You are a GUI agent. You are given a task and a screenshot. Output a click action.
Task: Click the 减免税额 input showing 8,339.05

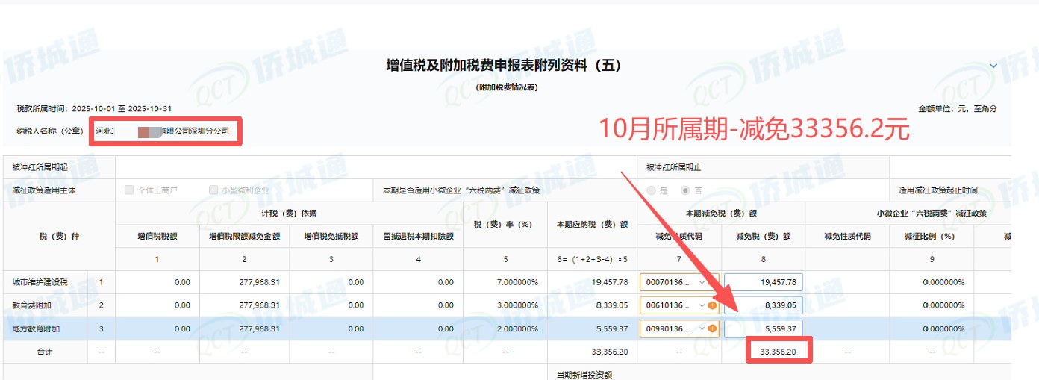pyautogui.click(x=763, y=305)
